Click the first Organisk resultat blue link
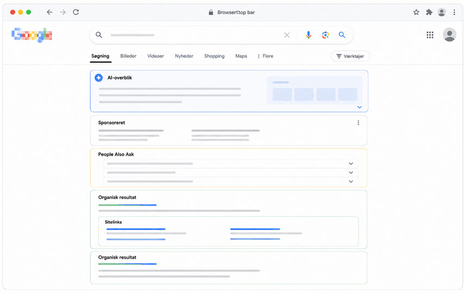 coord(127,205)
